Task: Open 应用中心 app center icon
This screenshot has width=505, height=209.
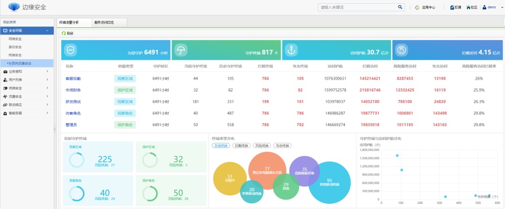Action: coord(418,7)
